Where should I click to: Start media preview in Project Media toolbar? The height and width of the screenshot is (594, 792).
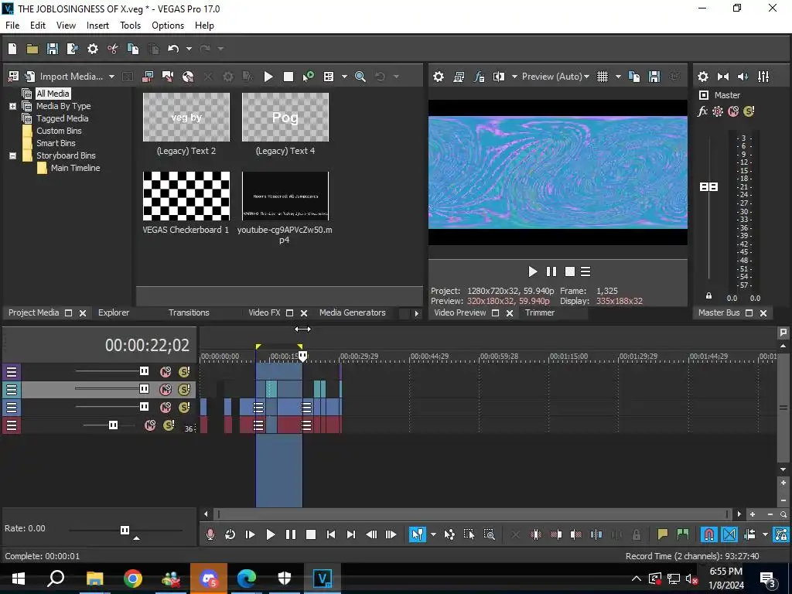click(x=268, y=77)
